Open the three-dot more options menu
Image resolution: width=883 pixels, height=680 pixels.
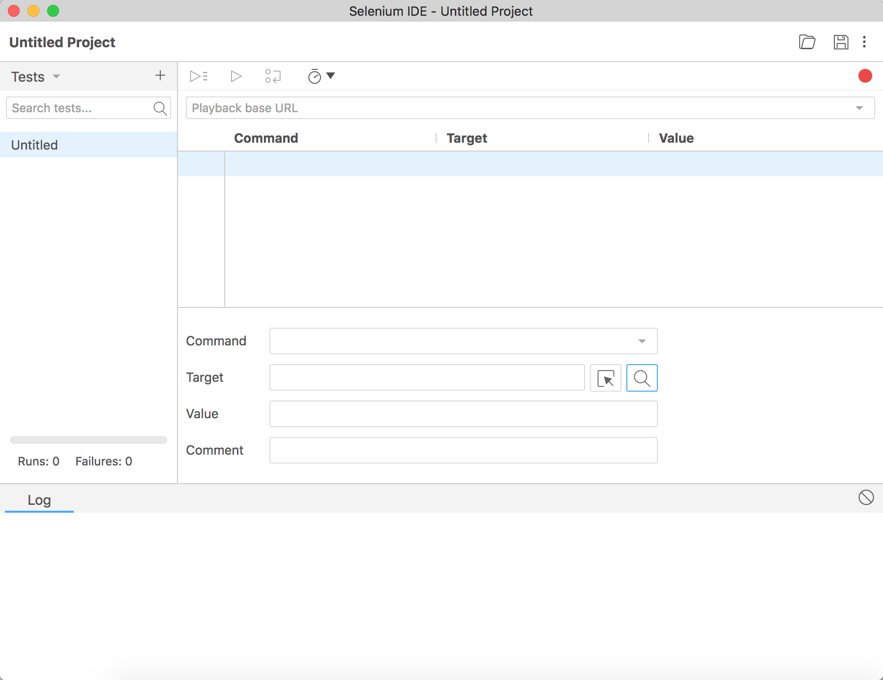tap(864, 42)
